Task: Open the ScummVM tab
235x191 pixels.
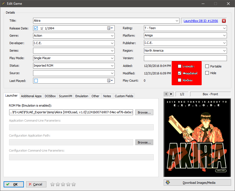Action: tap(66, 96)
